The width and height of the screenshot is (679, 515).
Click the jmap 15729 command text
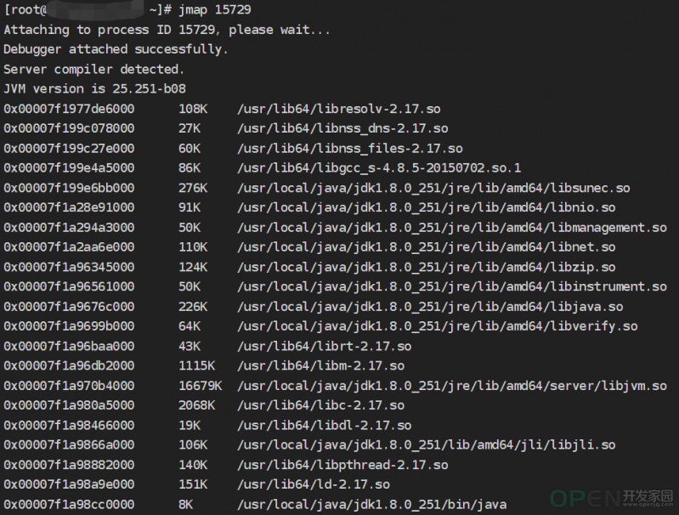[x=215, y=10]
